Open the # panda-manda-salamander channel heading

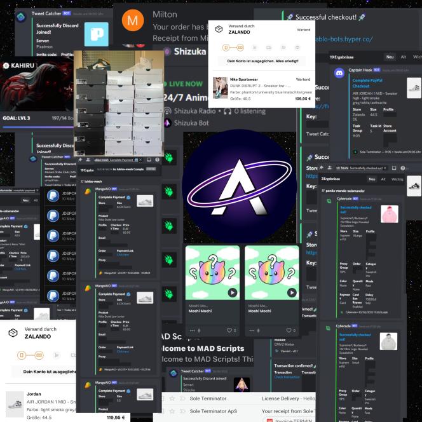343,191
